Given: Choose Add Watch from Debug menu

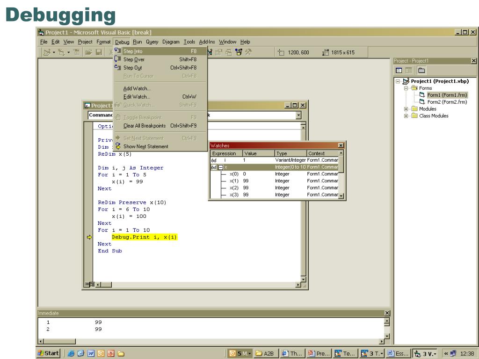Looking at the screenshot, I should tap(160, 88).
